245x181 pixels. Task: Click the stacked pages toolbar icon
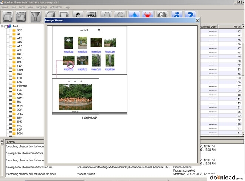pyautogui.click(x=50, y=14)
